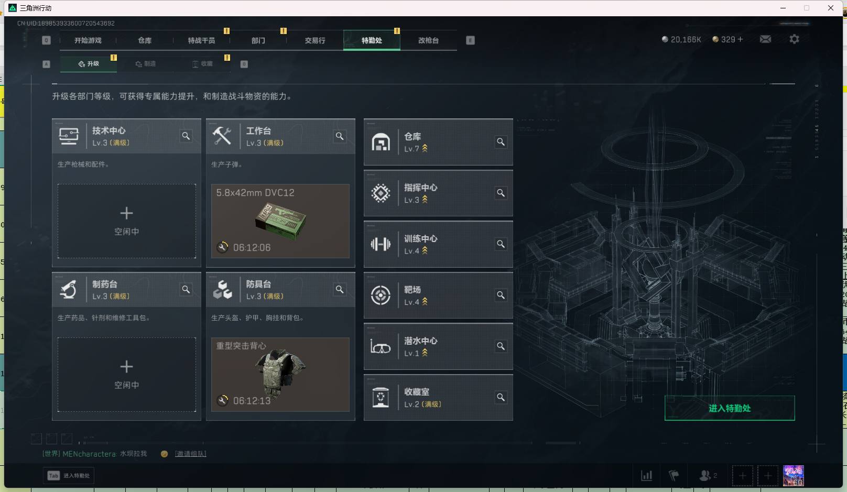Add production in idle 技术中心 slot

click(x=127, y=221)
